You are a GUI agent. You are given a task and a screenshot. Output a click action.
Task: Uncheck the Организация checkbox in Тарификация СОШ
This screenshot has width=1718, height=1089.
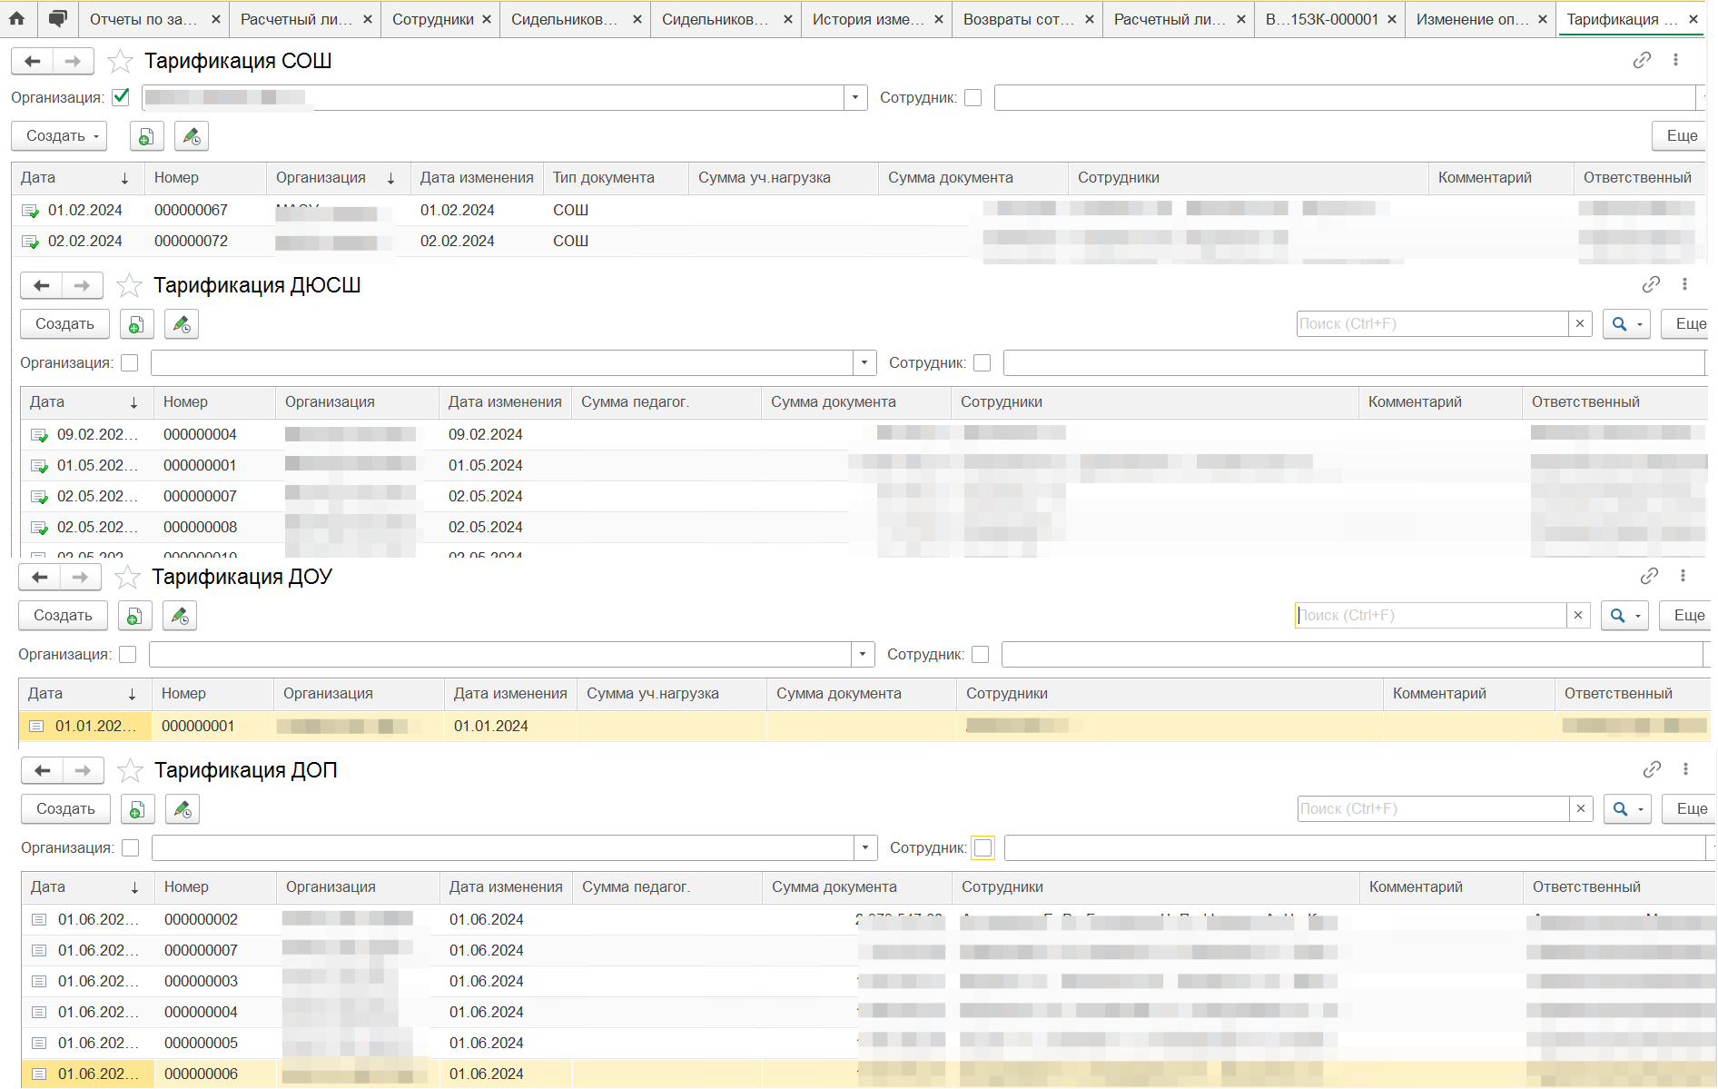pos(121,97)
